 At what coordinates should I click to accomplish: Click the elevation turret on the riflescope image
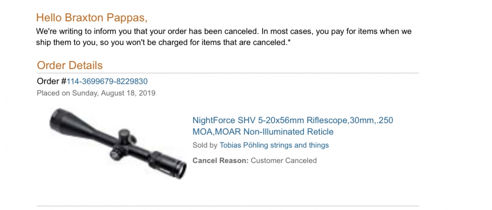click(125, 133)
